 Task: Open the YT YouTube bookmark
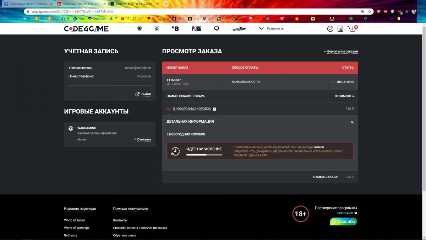(x=125, y=18)
